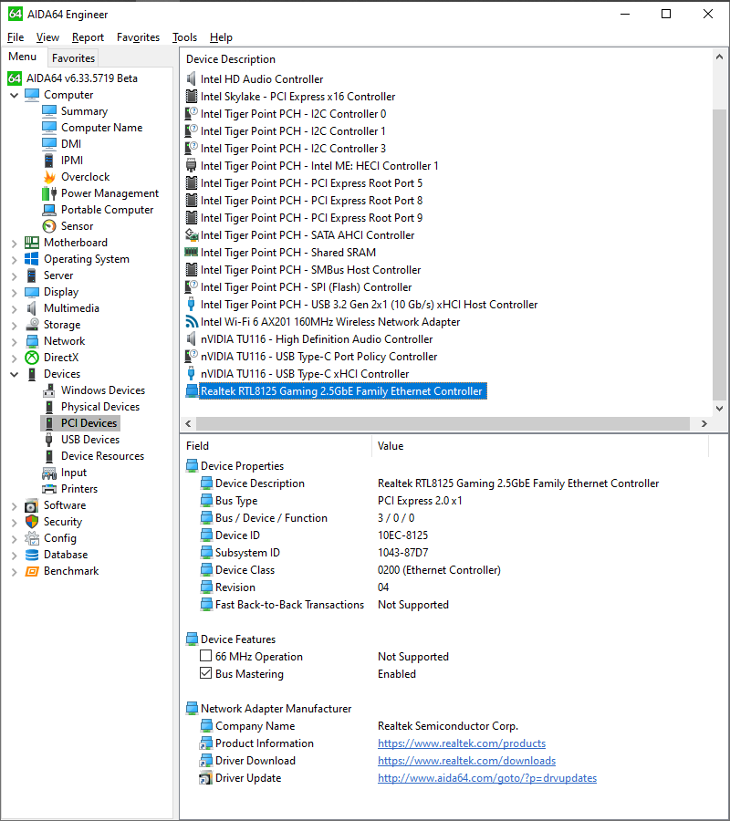Click the Config icon in tree
Screen dimensions: 730x821
click(x=32, y=538)
